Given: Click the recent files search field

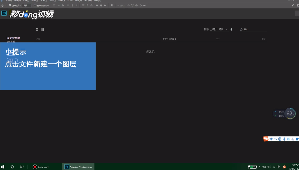Looking at the screenshot, I should pos(253,29).
